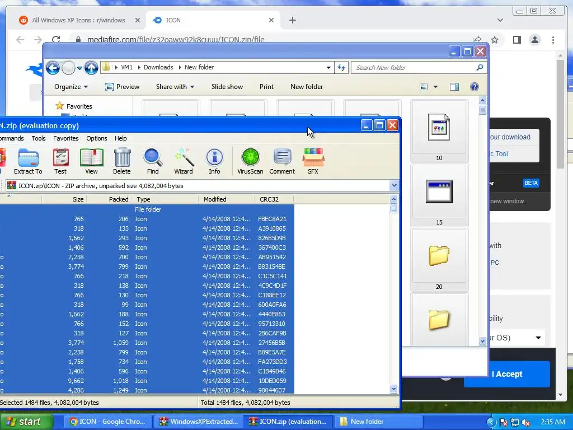573x430 pixels.
Task: Open the WinRAR Help menu
Action: pyautogui.click(x=121, y=138)
